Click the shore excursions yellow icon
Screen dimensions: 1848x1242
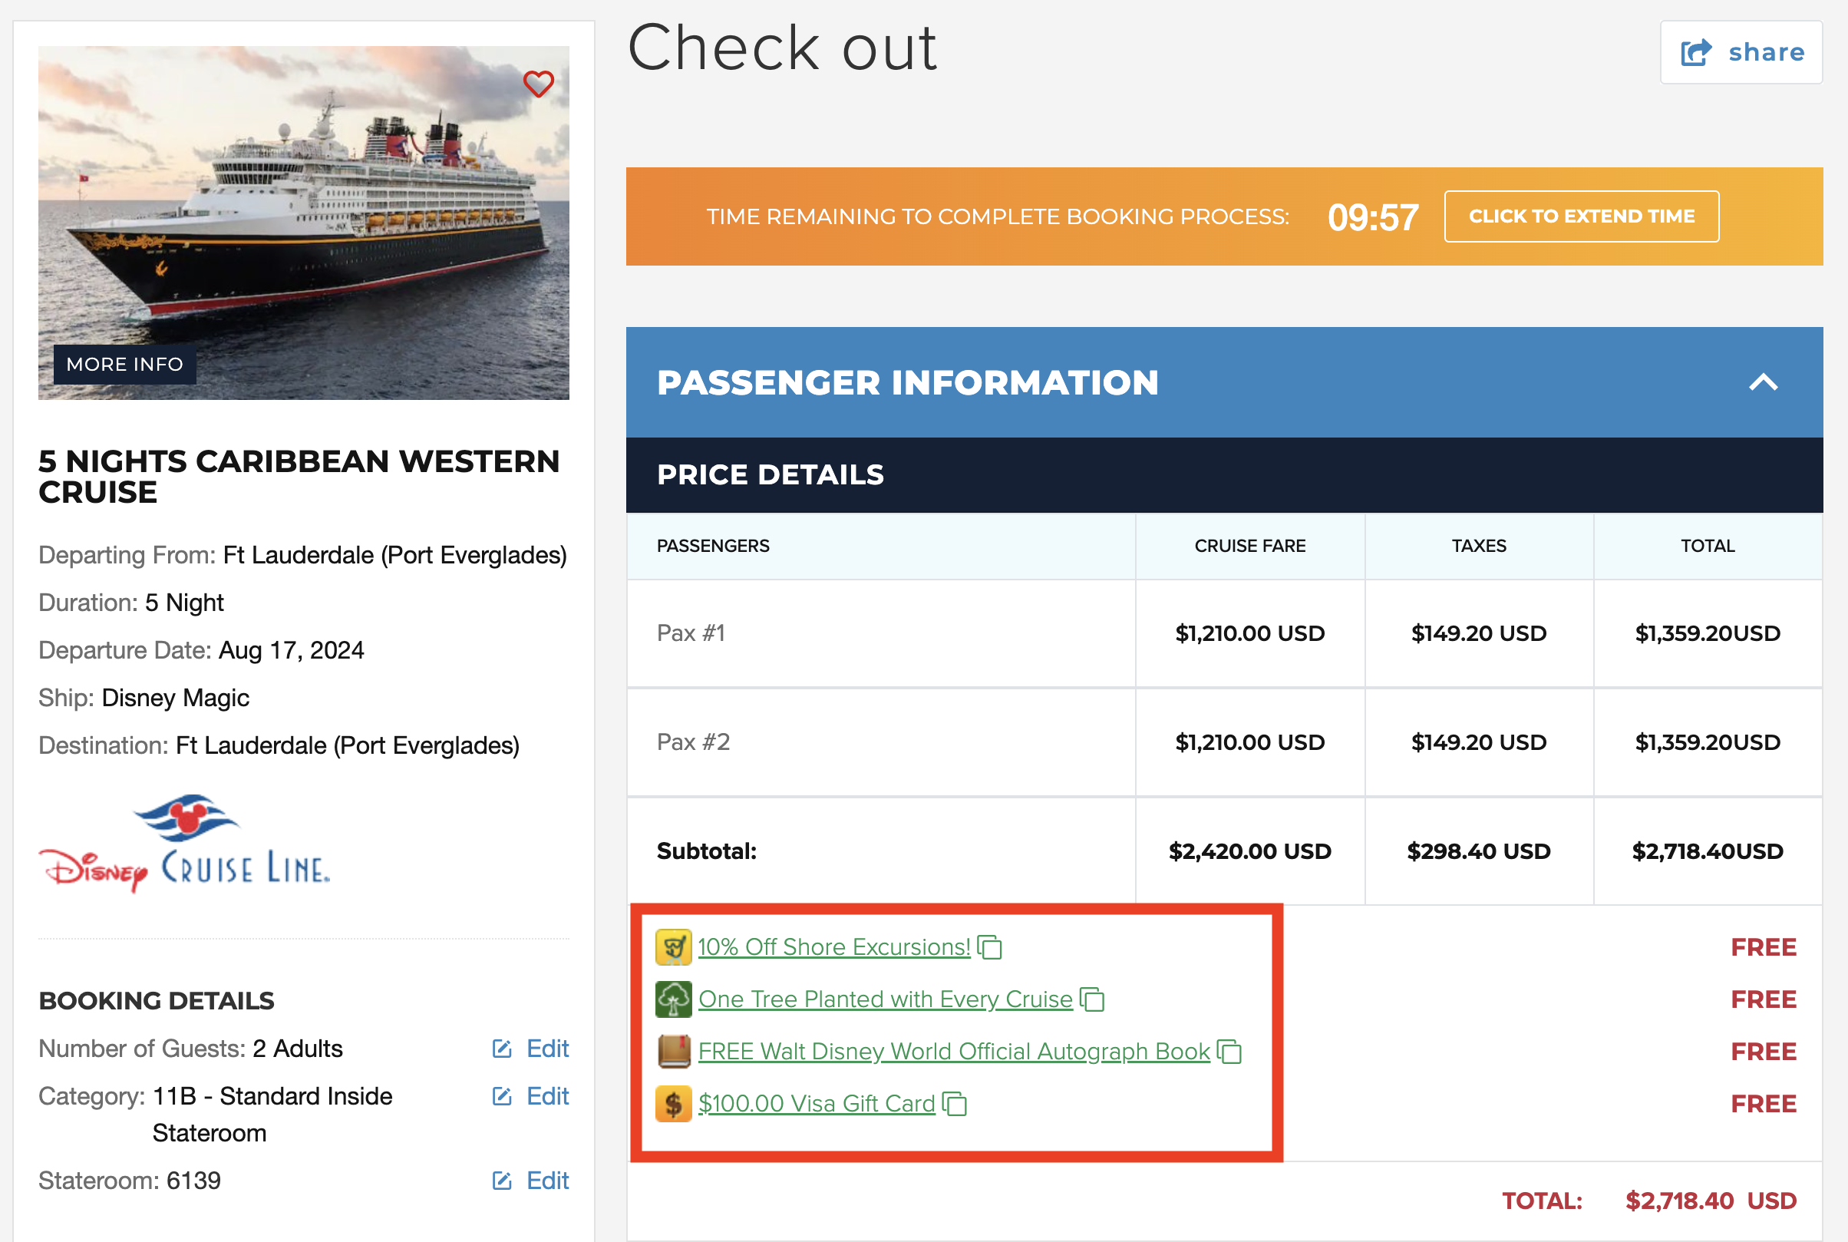click(674, 947)
